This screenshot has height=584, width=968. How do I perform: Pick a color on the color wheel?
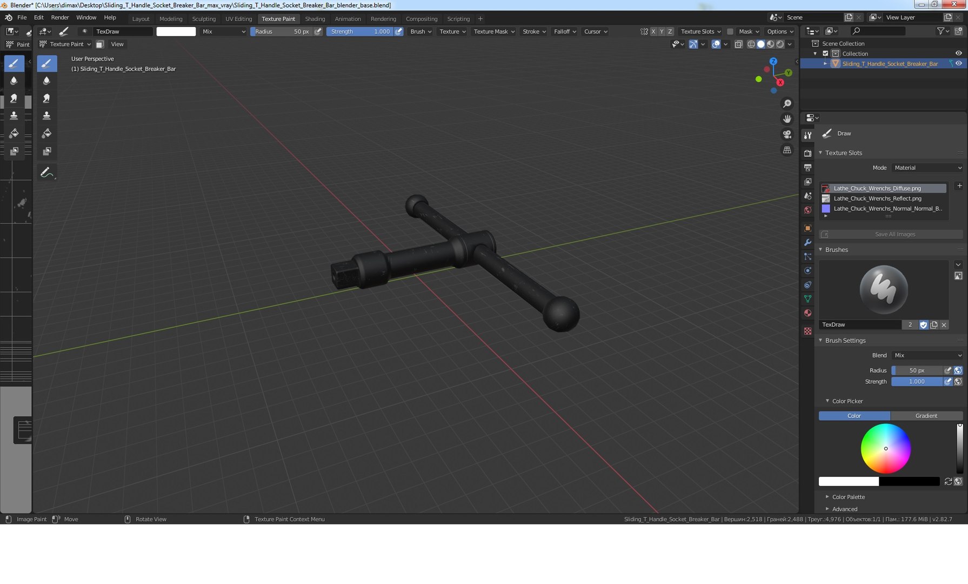point(885,448)
